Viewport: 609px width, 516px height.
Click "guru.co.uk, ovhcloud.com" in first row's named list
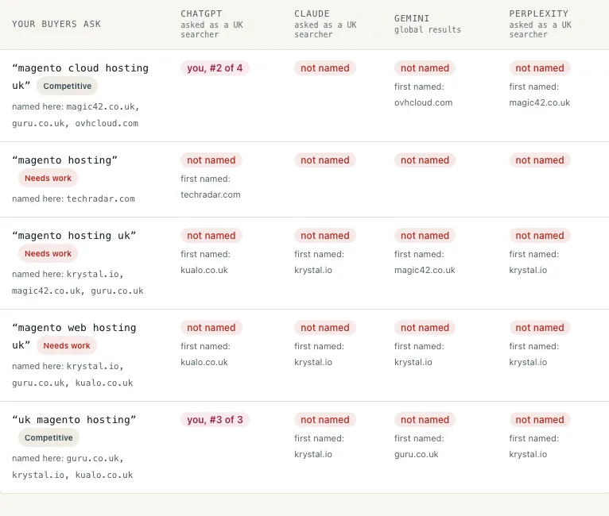pos(75,123)
